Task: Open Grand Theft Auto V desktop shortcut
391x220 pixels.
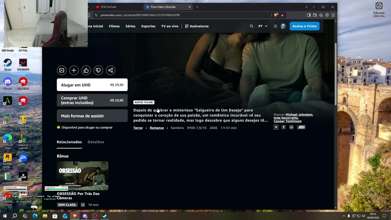Action: 7,123
